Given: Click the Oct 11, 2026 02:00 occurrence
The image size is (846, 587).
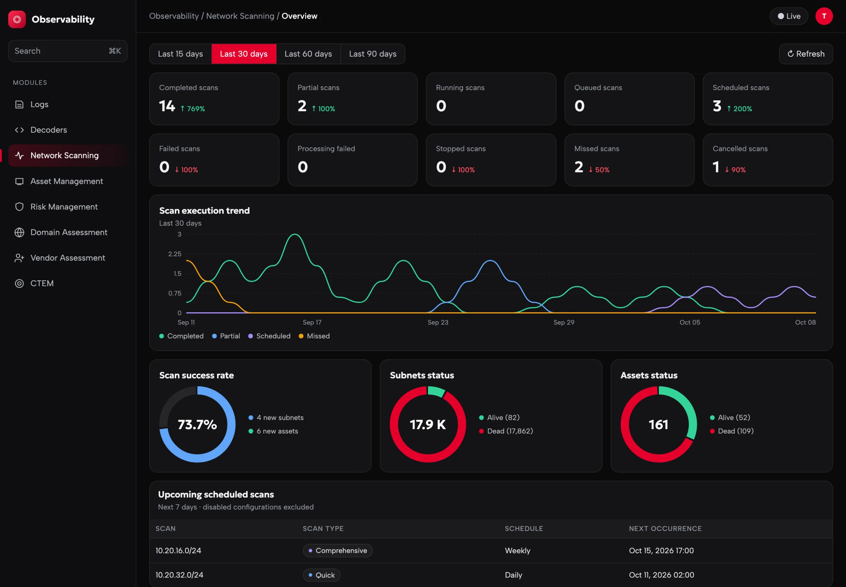Looking at the screenshot, I should [x=661, y=575].
